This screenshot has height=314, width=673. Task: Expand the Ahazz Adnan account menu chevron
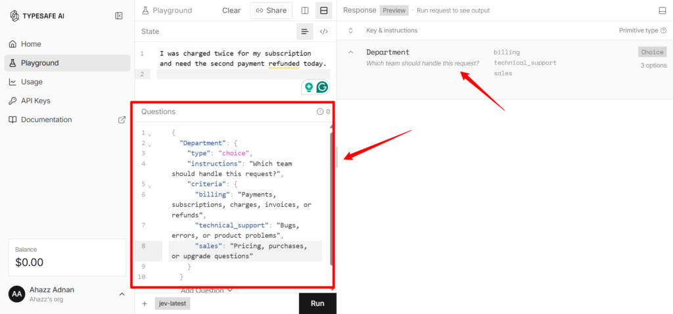click(x=122, y=294)
